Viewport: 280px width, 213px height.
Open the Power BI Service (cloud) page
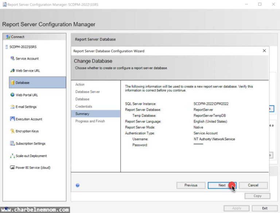pyautogui.click(x=33, y=167)
